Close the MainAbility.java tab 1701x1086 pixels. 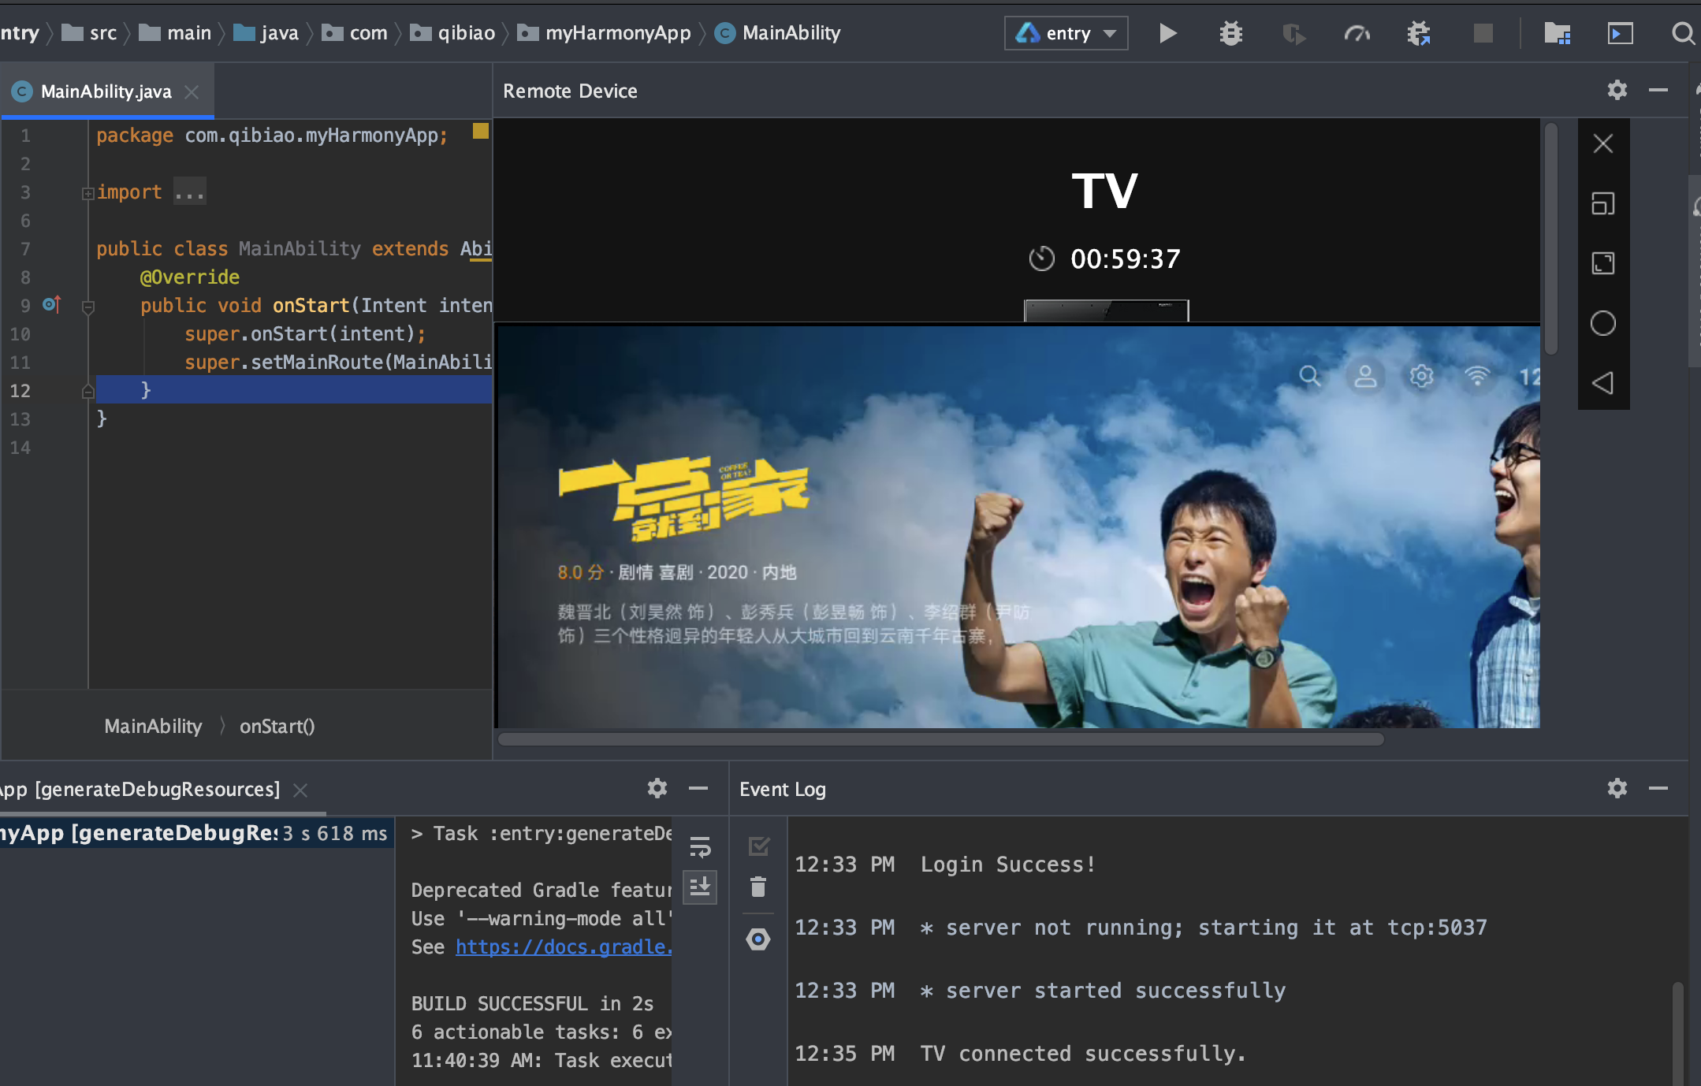(x=192, y=92)
